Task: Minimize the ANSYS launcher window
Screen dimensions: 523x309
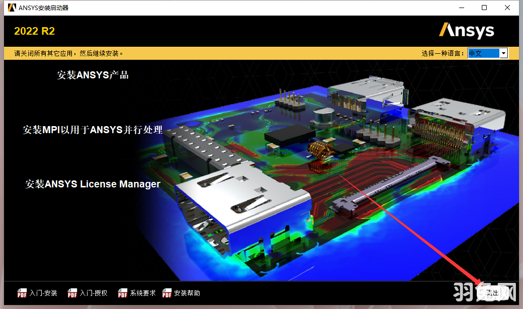Action: pyautogui.click(x=461, y=8)
